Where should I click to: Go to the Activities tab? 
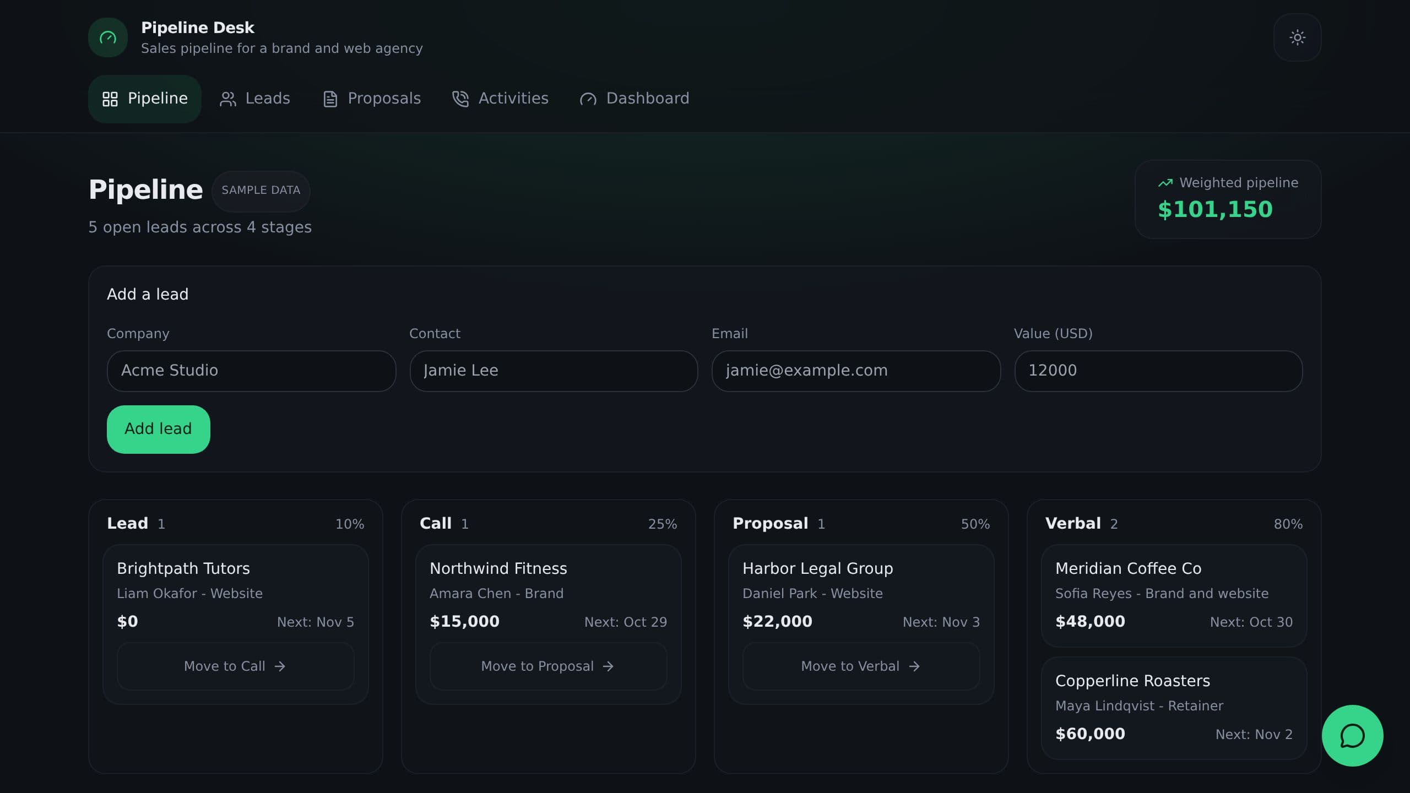[500, 99]
